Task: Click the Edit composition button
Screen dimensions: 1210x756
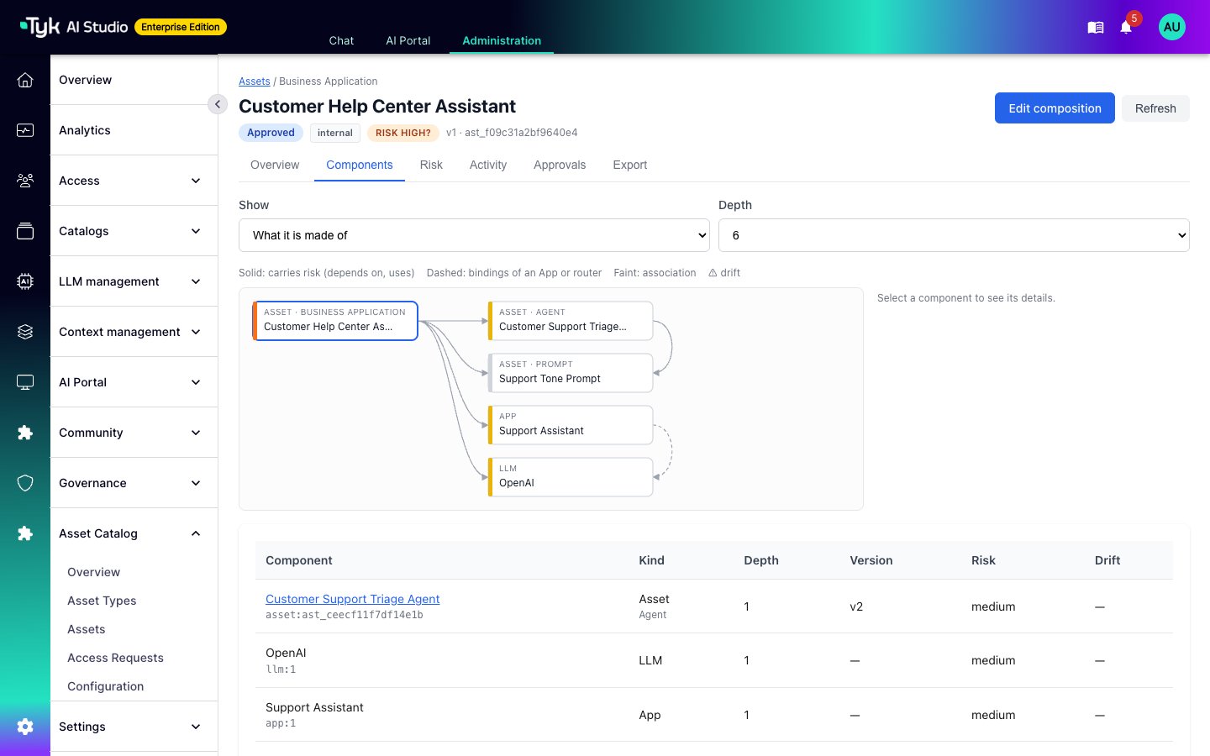Action: (x=1055, y=108)
